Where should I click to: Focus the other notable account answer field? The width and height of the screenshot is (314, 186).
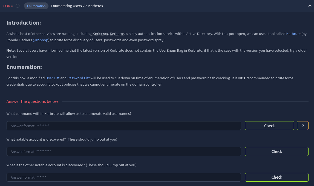(123, 177)
